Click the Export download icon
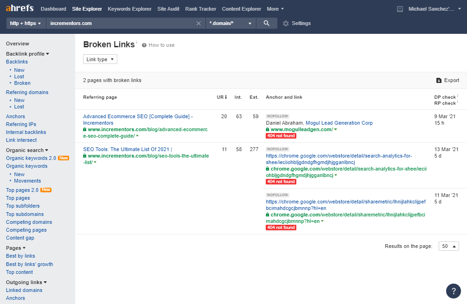The image size is (467, 304). [439, 80]
